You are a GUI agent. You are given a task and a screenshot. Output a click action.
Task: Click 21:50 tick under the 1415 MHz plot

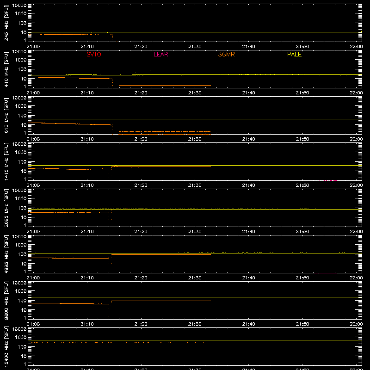tap(302, 185)
